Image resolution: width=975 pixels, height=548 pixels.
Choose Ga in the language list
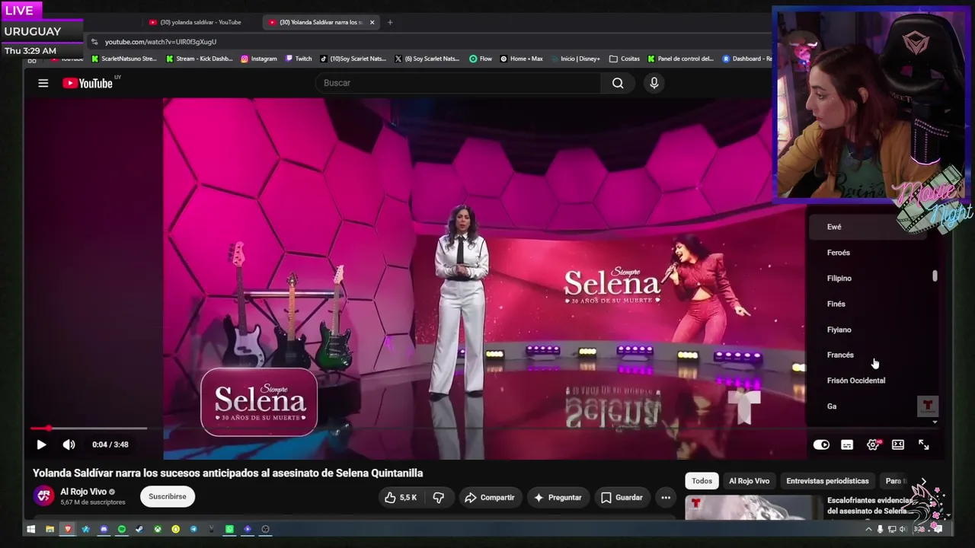[x=868, y=406]
